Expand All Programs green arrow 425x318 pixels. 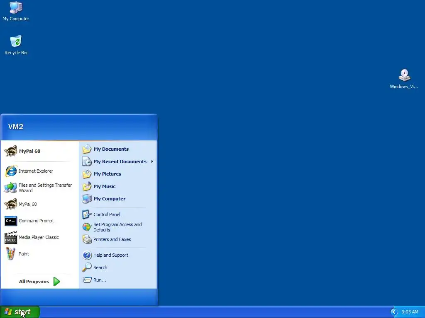pyautogui.click(x=56, y=282)
